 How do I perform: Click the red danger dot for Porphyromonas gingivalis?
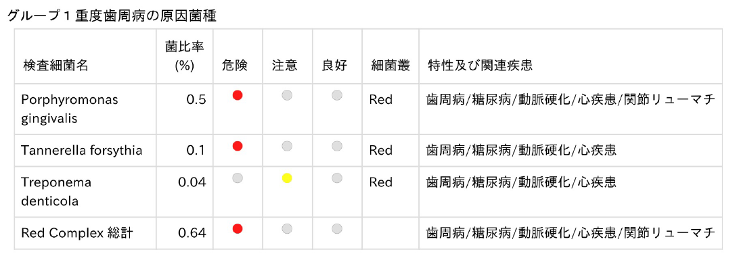tap(238, 96)
